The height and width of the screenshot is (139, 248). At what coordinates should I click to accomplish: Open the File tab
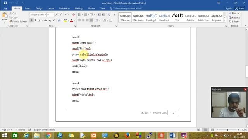tap(5, 8)
